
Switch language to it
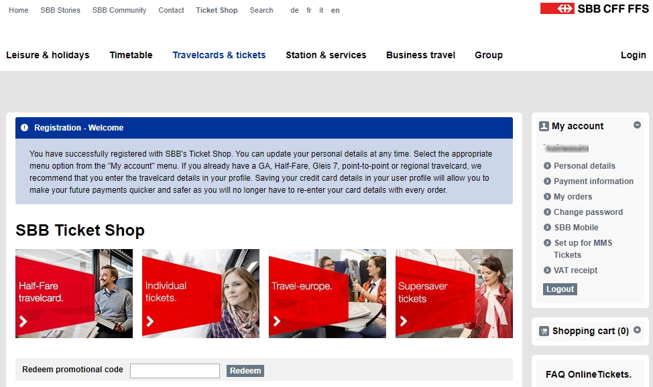point(321,10)
